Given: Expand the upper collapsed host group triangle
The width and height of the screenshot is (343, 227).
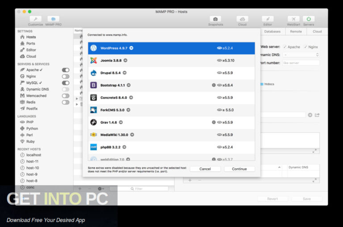Looking at the screenshot, I should coord(77,99).
